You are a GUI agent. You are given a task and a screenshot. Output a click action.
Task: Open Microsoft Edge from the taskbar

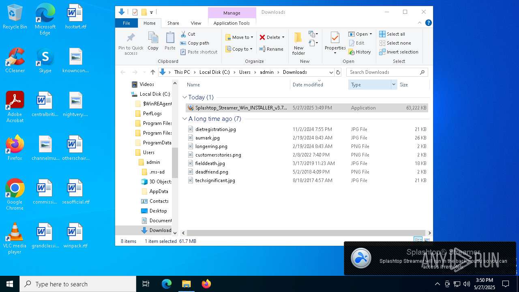click(x=167, y=284)
